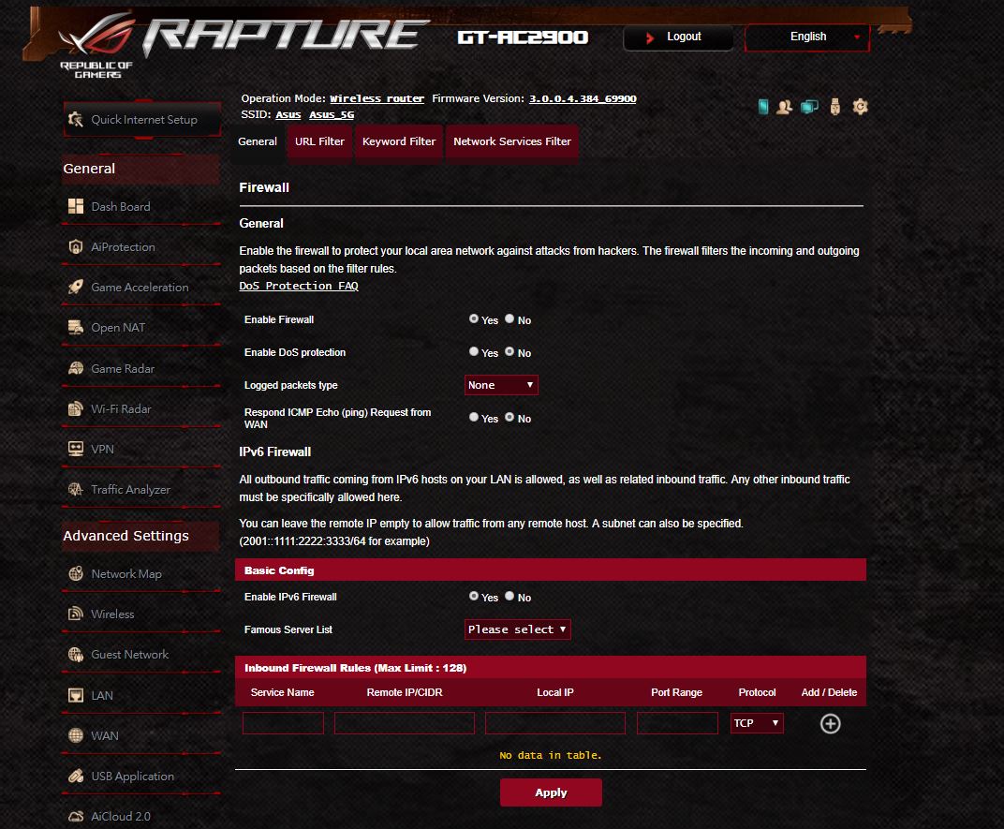
Task: Open Logged packets type dropdown
Action: pos(501,385)
